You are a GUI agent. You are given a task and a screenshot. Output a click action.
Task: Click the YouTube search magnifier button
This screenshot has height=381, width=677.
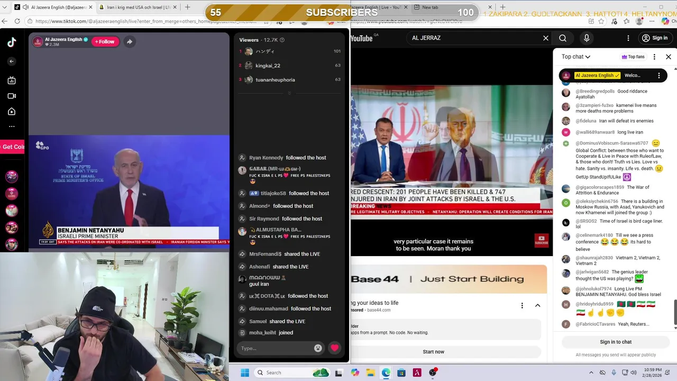pyautogui.click(x=563, y=38)
